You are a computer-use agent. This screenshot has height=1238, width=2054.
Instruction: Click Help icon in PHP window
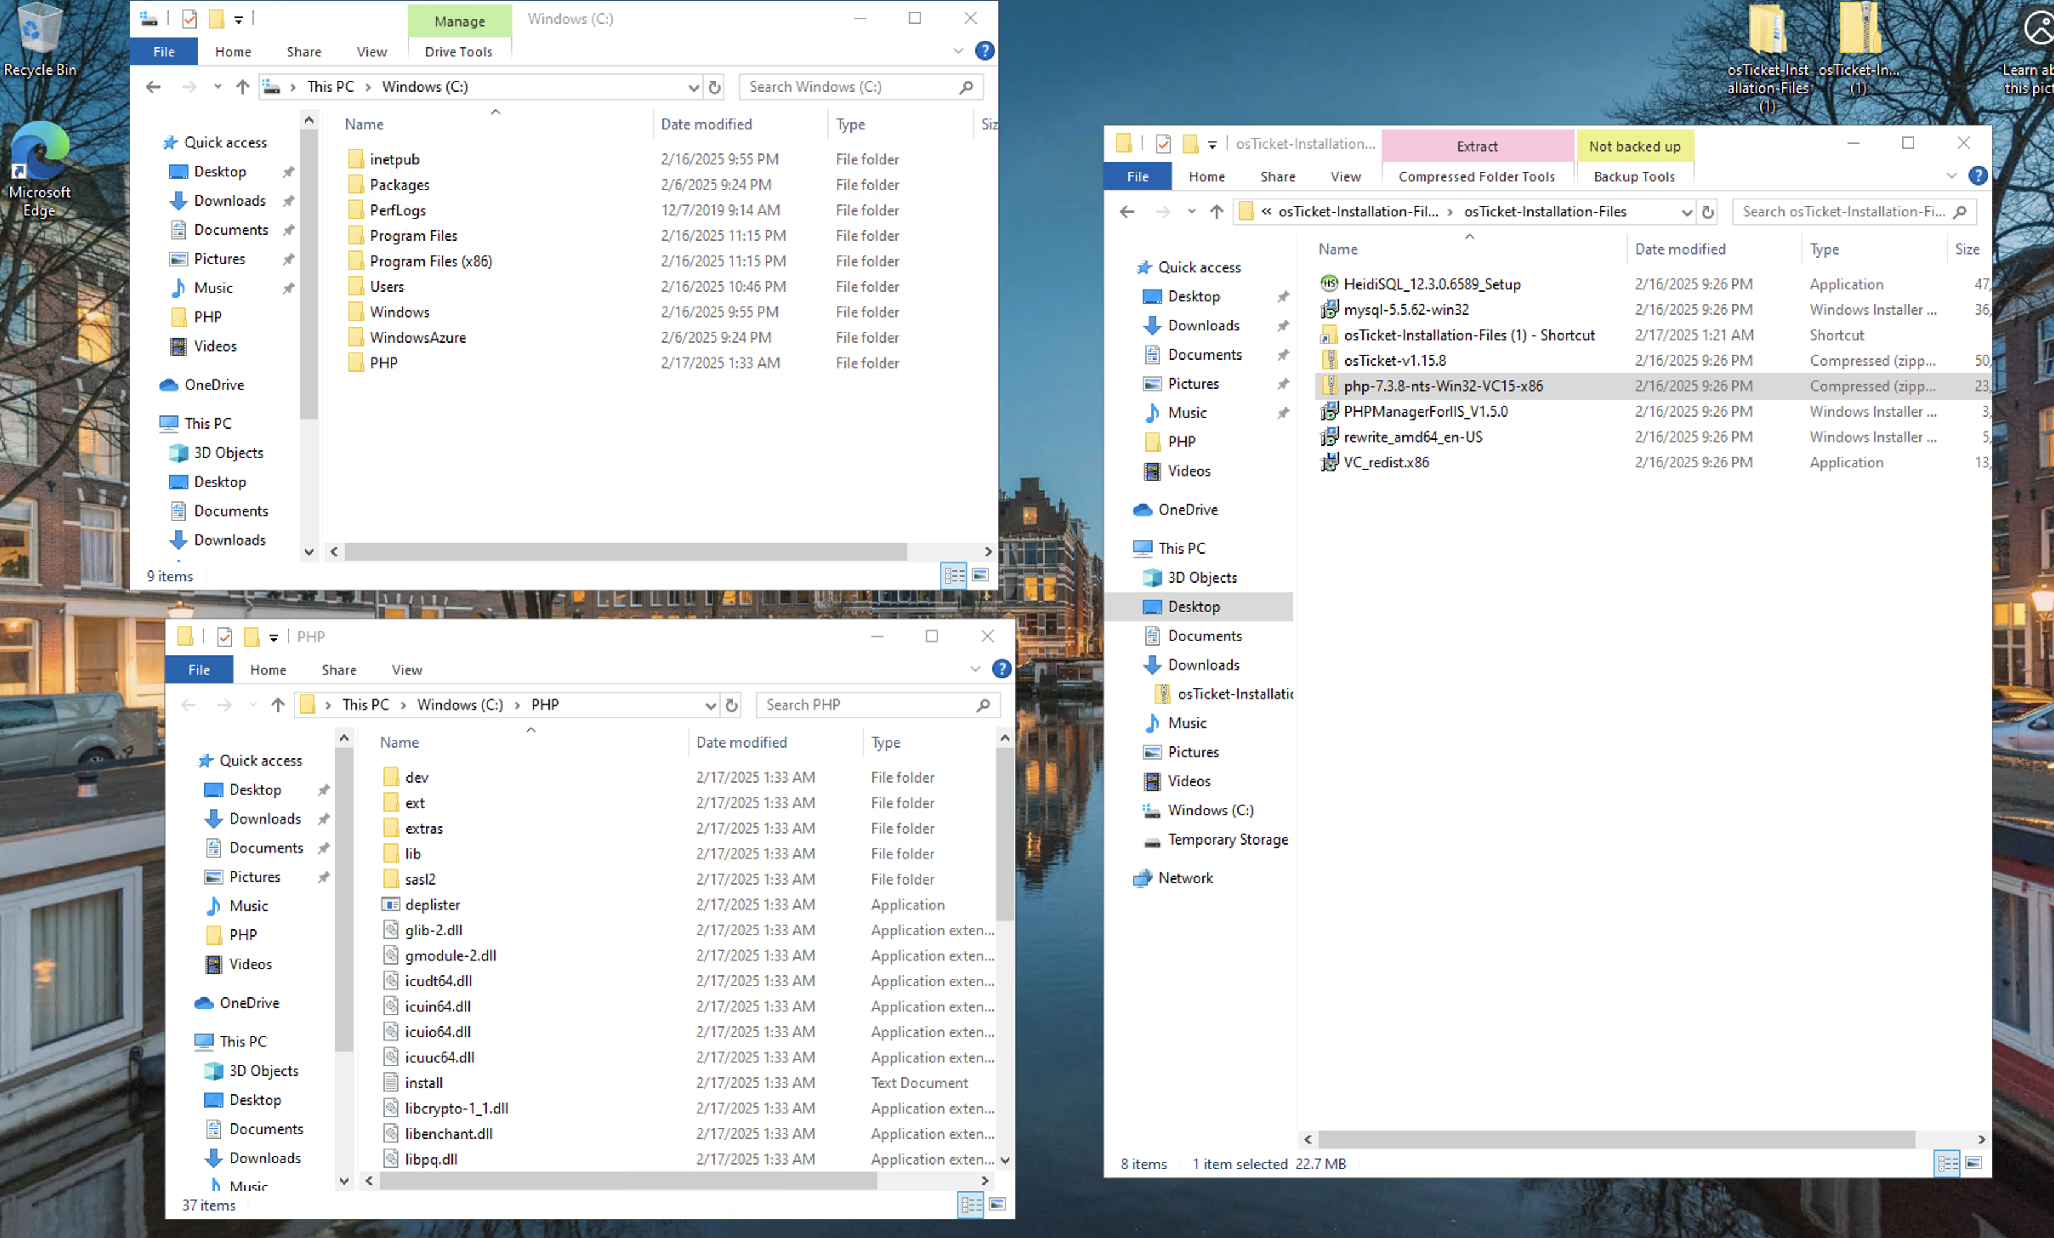[x=1002, y=669]
